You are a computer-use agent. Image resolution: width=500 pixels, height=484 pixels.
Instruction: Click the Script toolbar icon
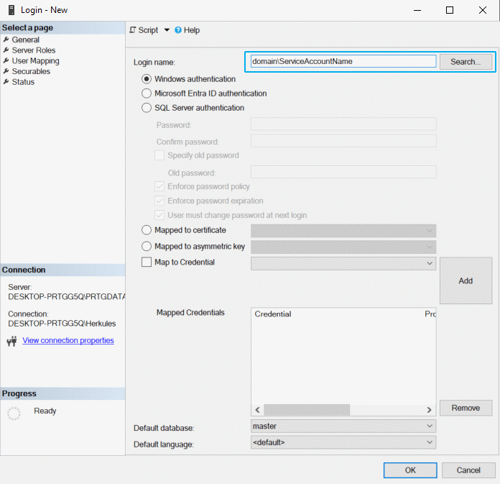[133, 30]
